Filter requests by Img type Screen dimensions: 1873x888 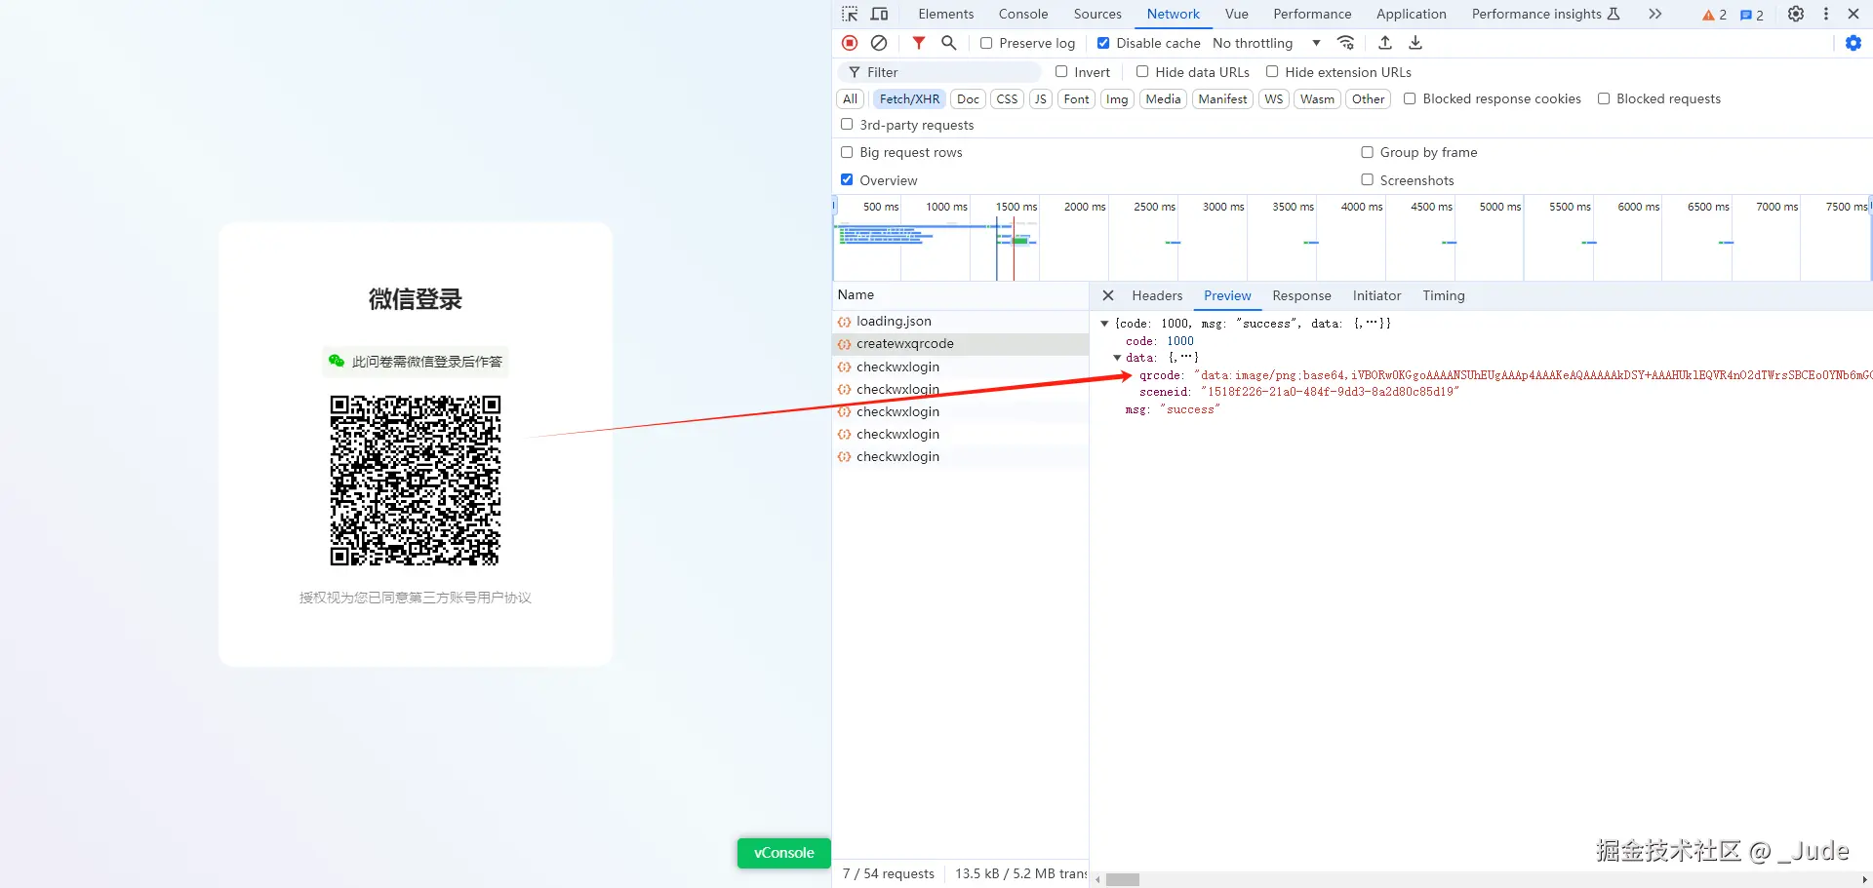tap(1117, 98)
